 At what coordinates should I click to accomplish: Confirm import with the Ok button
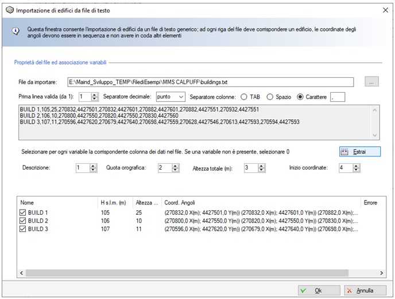(x=314, y=290)
